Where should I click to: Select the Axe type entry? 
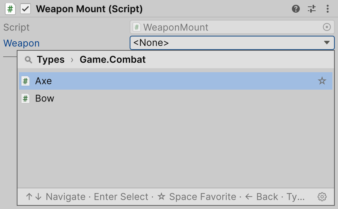(x=176, y=81)
